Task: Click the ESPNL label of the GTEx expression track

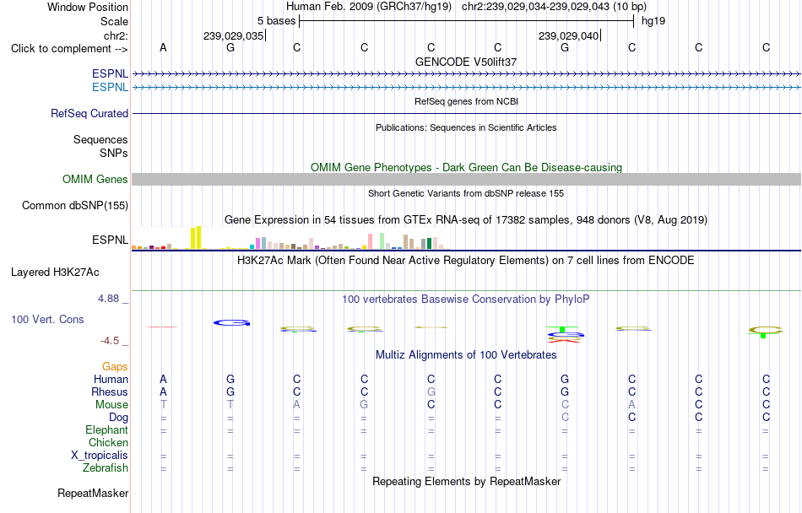Action: tap(110, 240)
